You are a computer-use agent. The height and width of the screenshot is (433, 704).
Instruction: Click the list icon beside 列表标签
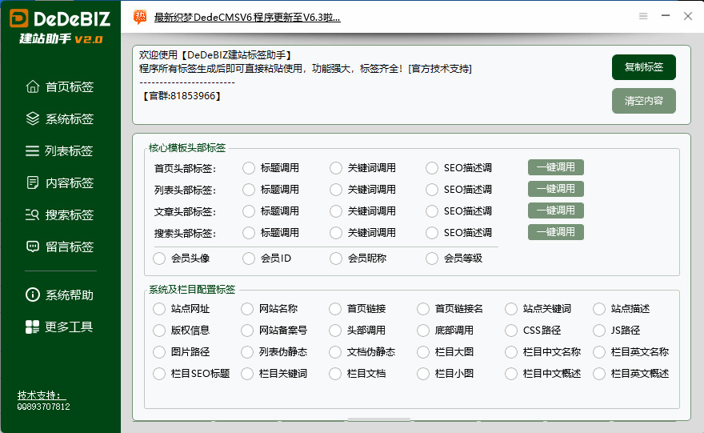pos(33,150)
